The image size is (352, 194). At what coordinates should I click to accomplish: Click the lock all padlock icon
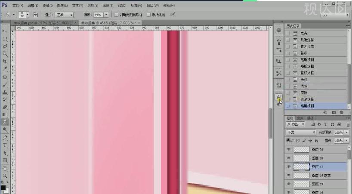pyautogui.click(x=316, y=141)
